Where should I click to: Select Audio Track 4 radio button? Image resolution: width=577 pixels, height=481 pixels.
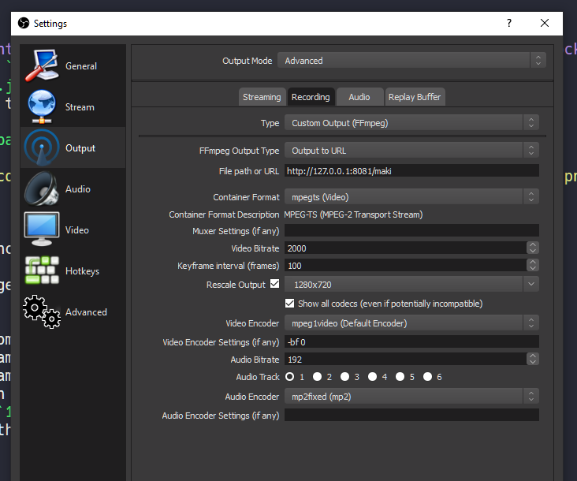[x=372, y=376]
